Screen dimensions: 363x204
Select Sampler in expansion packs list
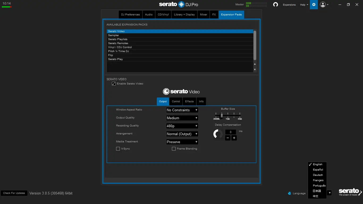click(180, 35)
